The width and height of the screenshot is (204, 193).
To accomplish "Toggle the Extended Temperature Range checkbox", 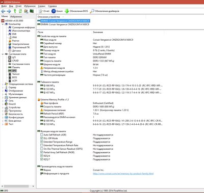I will pos(42,142).
